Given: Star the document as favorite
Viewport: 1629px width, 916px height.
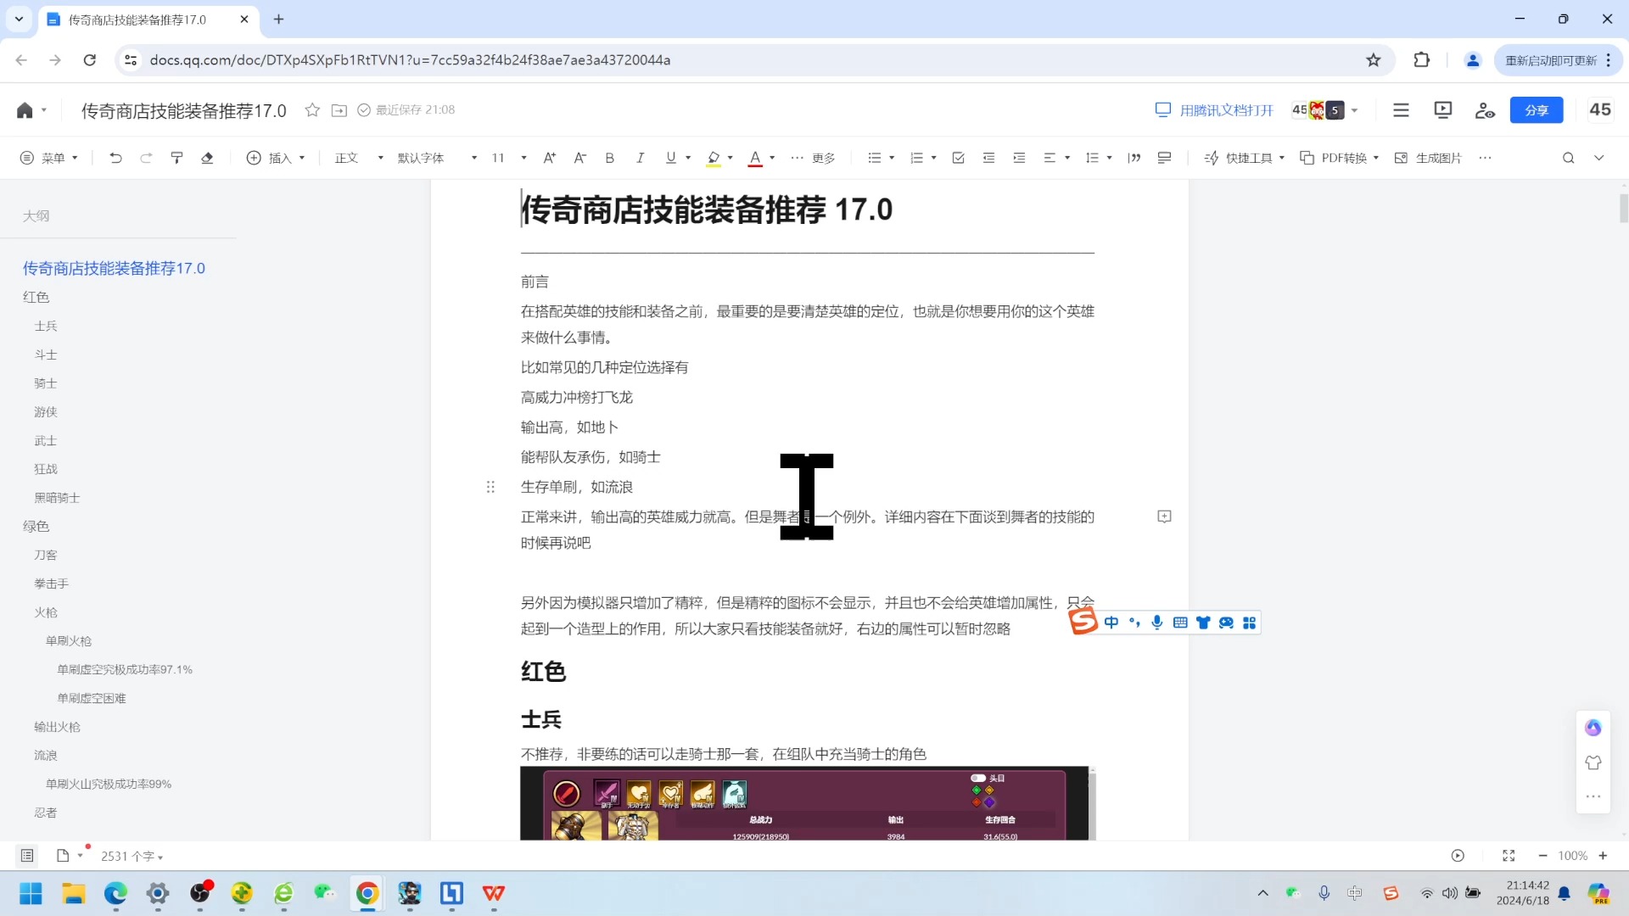Looking at the screenshot, I should coord(312,110).
